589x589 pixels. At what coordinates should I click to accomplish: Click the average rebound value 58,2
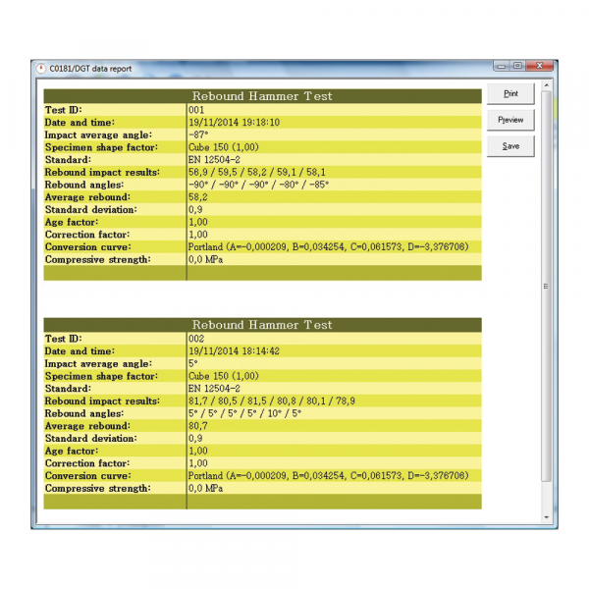198,197
